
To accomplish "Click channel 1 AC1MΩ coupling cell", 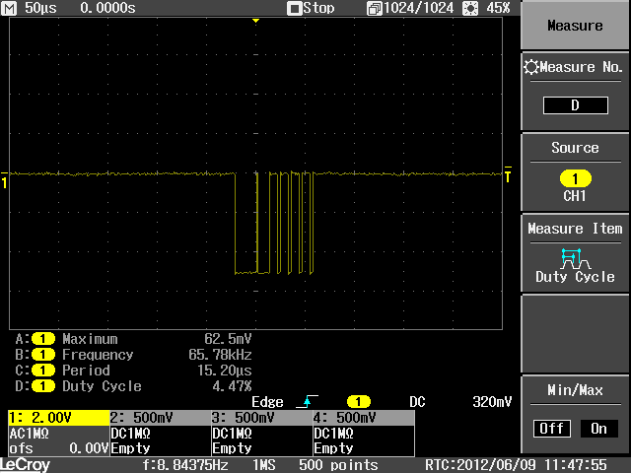I will tap(29, 434).
